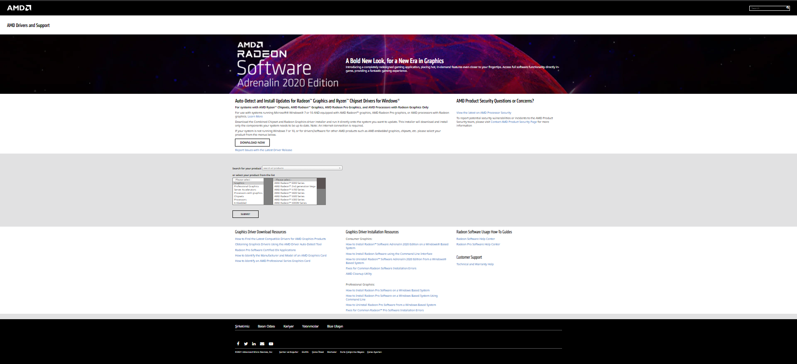This screenshot has width=797, height=364.
Task: Select AMD Radeon 6000 Series
Action: click(x=295, y=183)
